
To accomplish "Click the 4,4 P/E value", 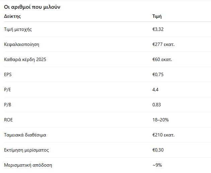I will coord(155,90).
